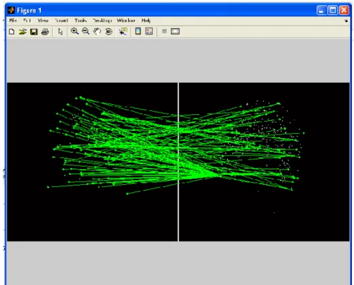The image size is (354, 285).
Task: Click the MATLAB icon in the title bar
Action: (x=11, y=10)
